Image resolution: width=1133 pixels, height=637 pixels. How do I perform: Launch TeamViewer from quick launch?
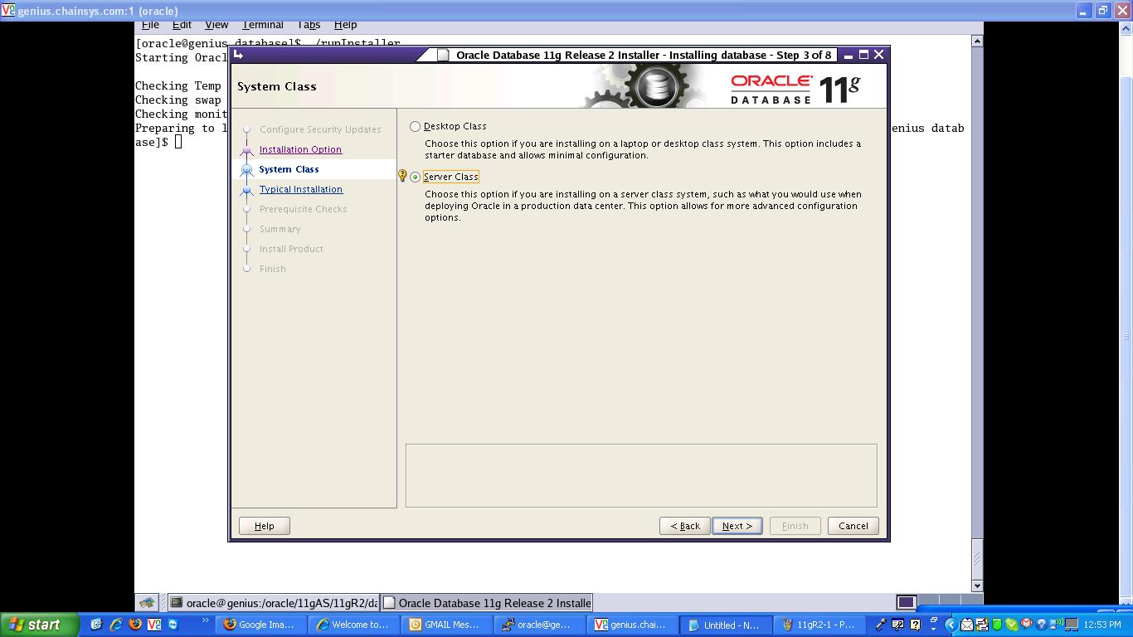(173, 625)
